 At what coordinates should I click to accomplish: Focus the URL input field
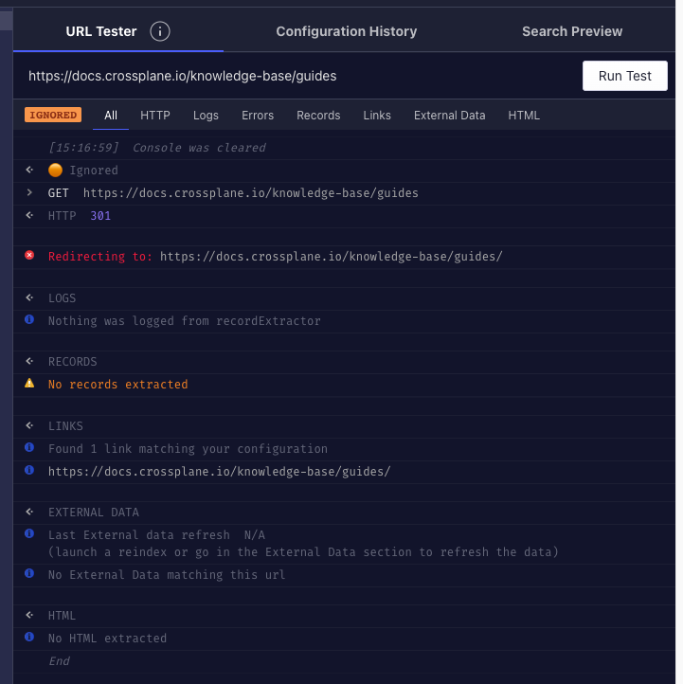(x=297, y=76)
